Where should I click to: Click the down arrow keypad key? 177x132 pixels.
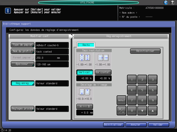pyautogui.click(x=142, y=111)
